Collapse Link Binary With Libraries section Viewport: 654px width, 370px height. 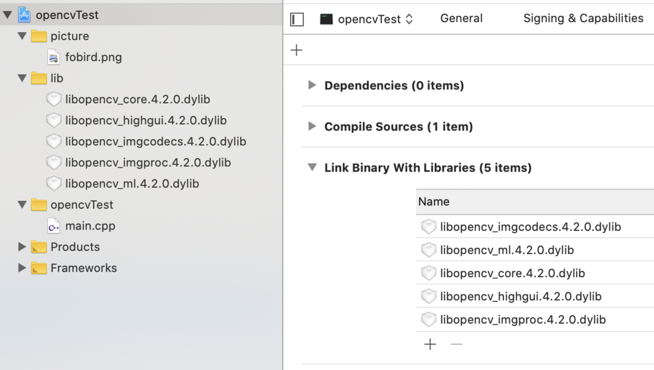point(312,167)
